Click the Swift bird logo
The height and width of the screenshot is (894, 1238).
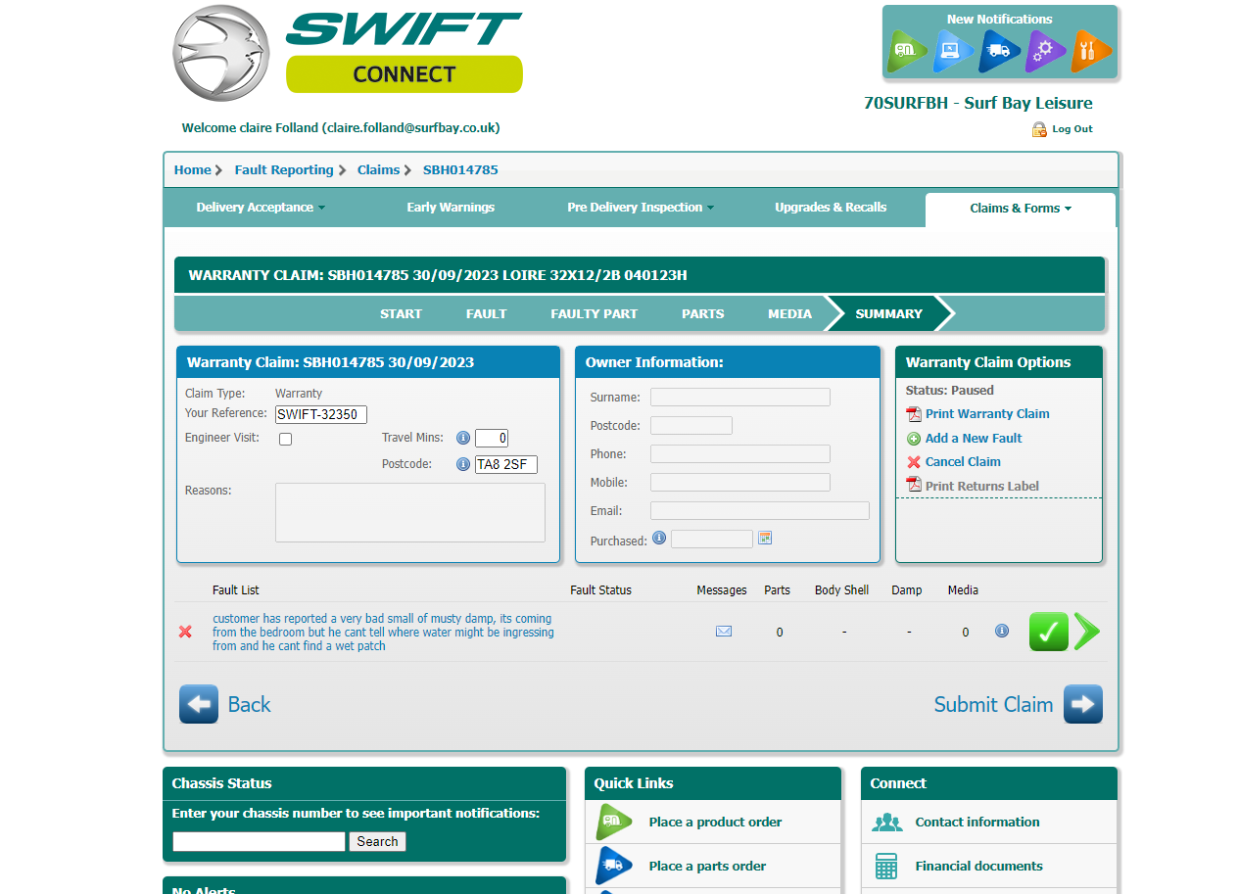coord(220,51)
